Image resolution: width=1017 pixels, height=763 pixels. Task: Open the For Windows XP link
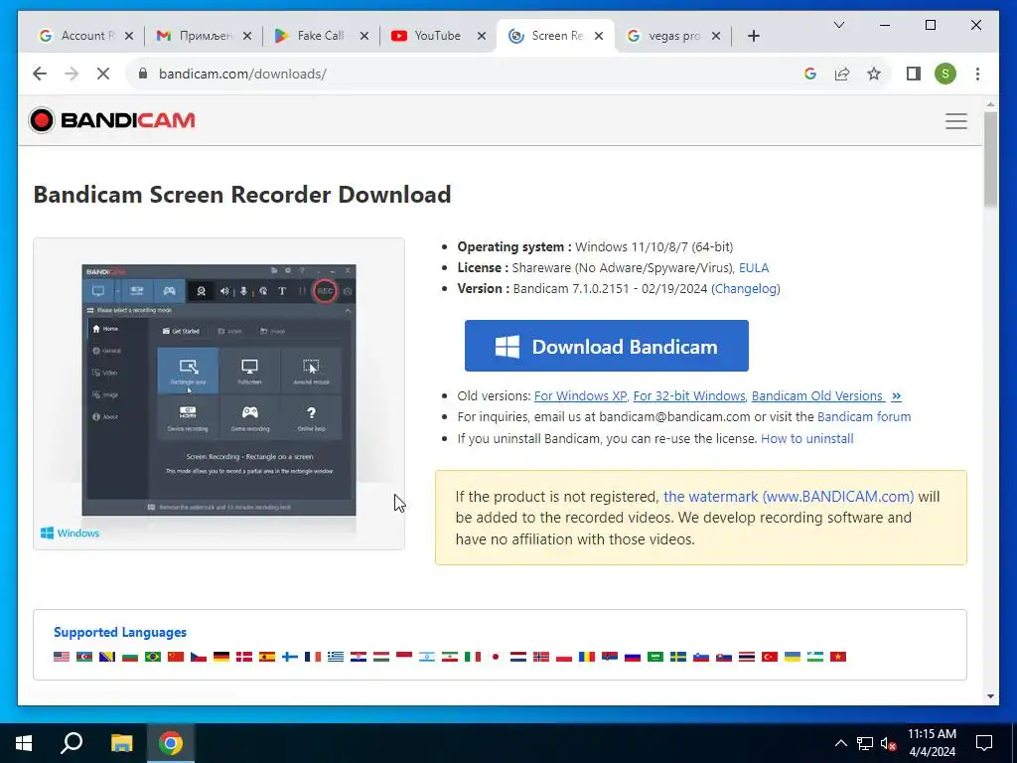(580, 395)
